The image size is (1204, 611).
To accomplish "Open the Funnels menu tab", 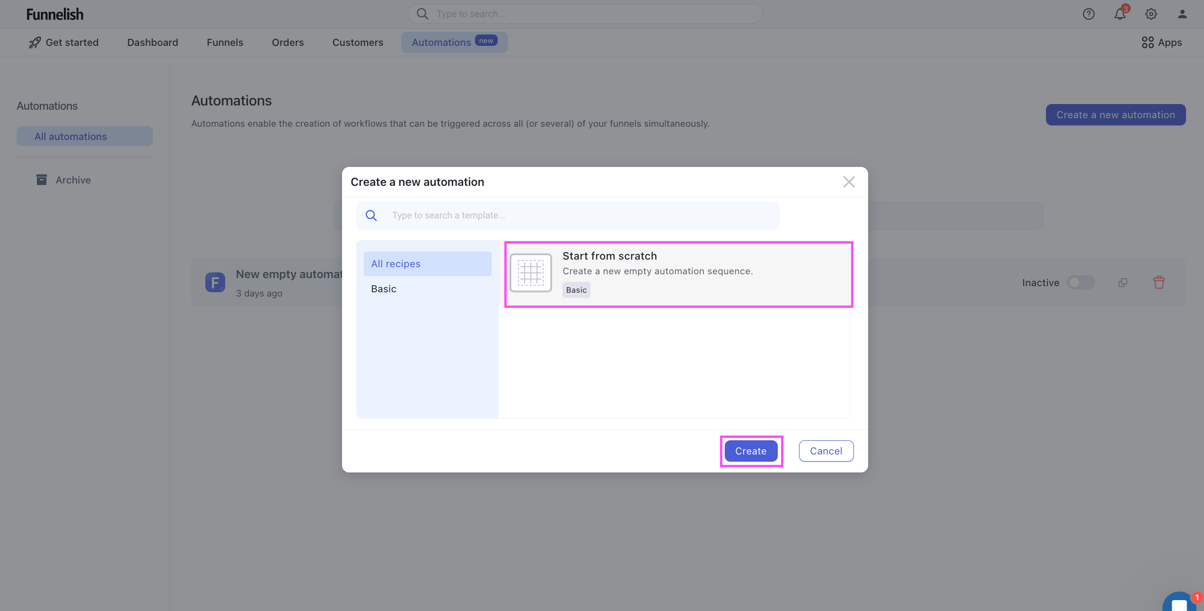I will coord(225,43).
